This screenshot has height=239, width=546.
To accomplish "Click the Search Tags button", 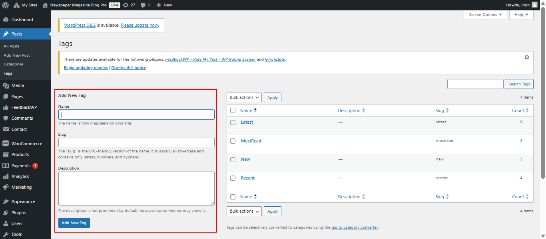I will pos(519,84).
